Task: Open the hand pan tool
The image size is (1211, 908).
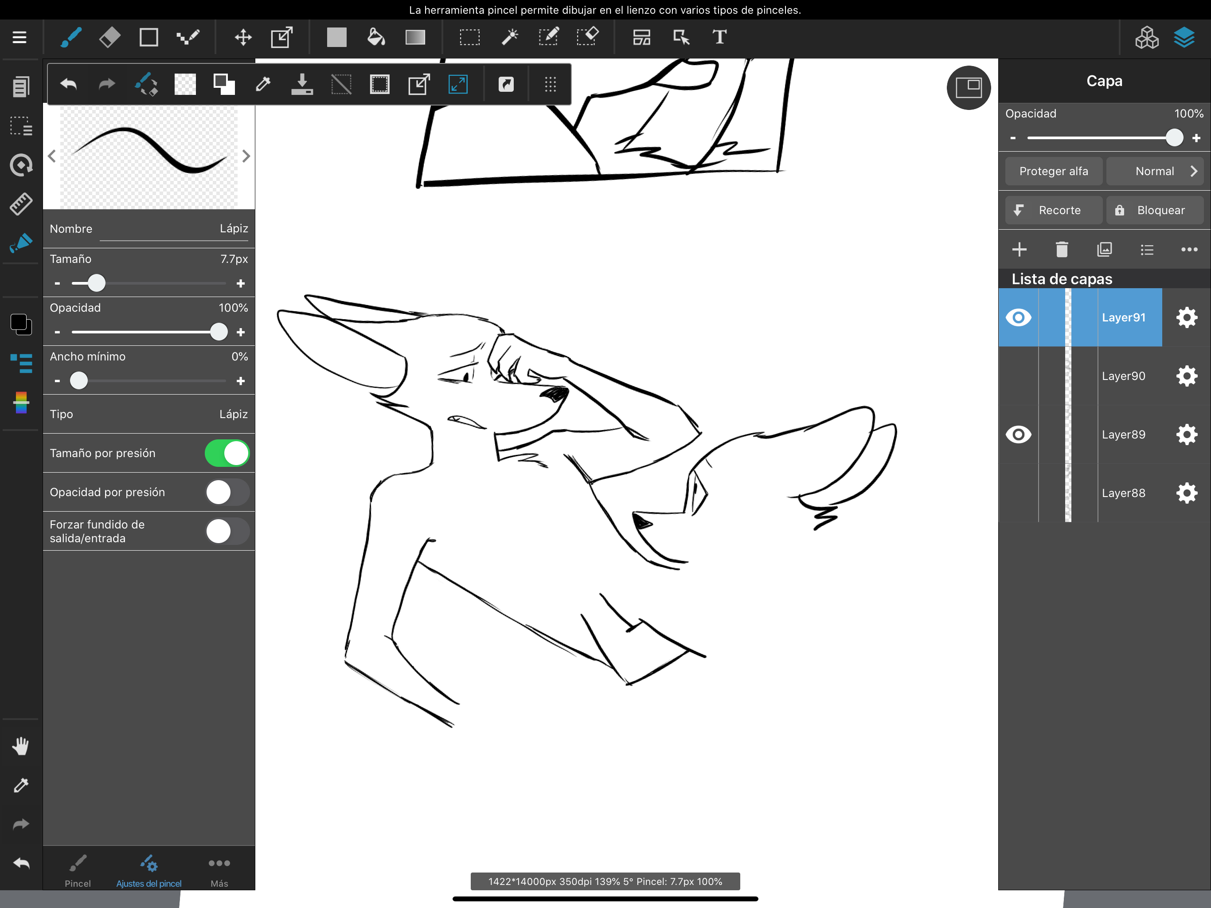Action: click(21, 746)
